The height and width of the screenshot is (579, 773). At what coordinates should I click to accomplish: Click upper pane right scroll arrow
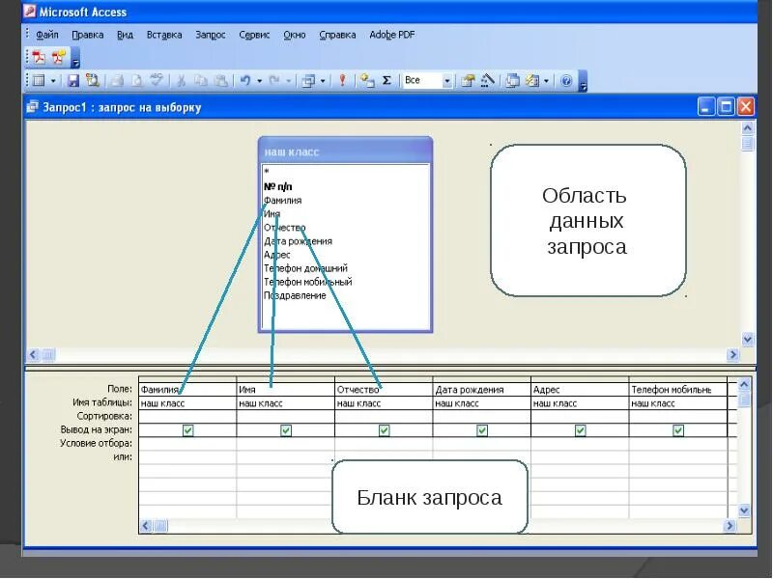pos(732,354)
